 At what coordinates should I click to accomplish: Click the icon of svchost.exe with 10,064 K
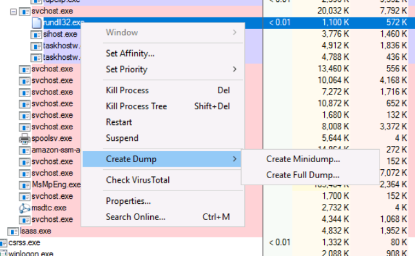coord(24,81)
